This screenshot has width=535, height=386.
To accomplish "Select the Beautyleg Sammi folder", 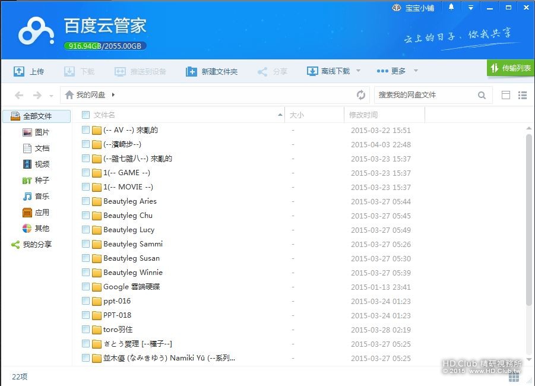I will point(133,244).
